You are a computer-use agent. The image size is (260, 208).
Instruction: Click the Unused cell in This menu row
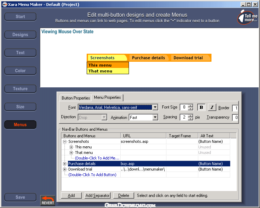[214, 147]
